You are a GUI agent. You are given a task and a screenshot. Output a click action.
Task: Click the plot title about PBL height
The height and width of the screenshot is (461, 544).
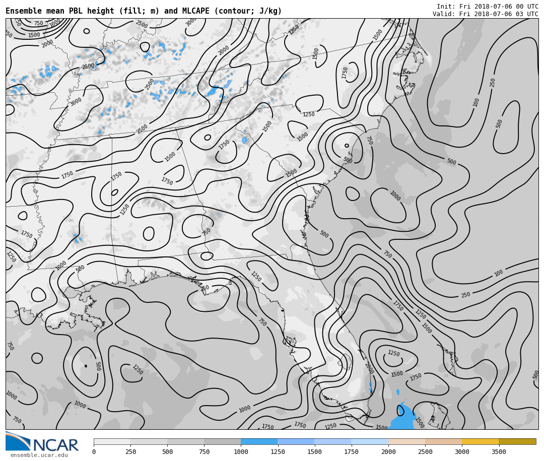click(x=144, y=11)
